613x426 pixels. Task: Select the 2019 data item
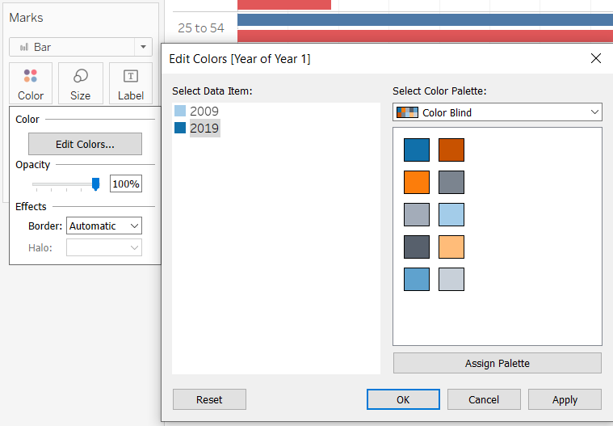click(x=205, y=128)
